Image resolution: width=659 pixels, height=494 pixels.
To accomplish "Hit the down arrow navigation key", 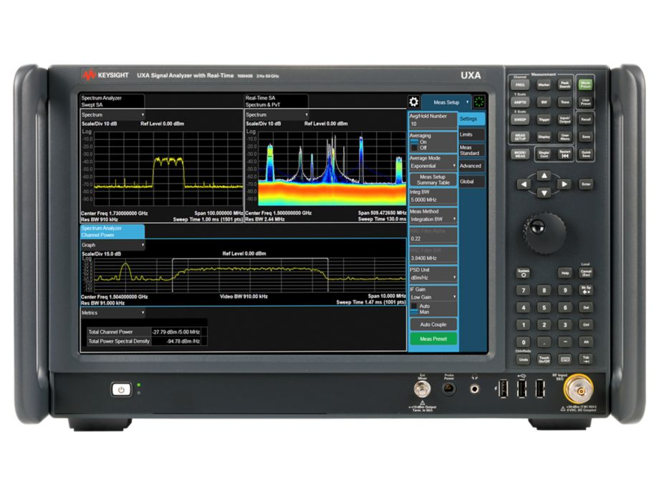I will [544, 193].
